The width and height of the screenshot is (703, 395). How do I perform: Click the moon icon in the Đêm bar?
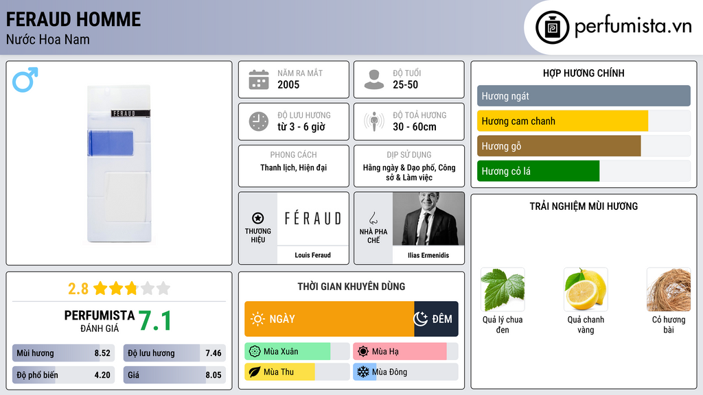(421, 319)
